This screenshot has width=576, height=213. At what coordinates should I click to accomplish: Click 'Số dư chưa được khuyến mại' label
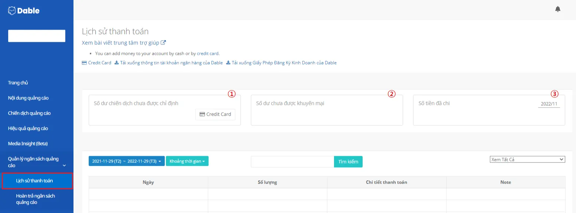290,103
